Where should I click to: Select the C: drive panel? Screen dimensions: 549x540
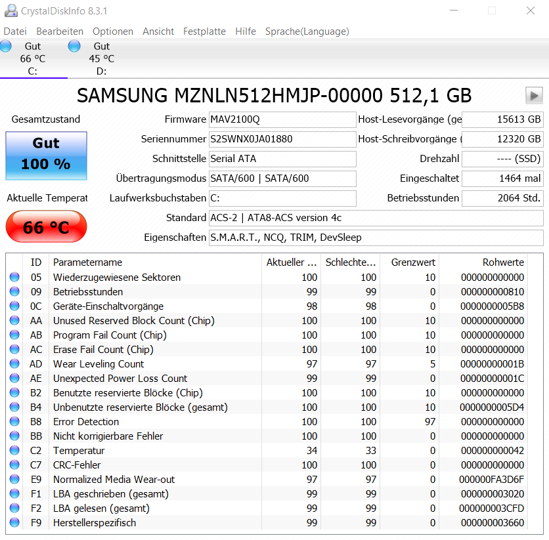click(34, 59)
